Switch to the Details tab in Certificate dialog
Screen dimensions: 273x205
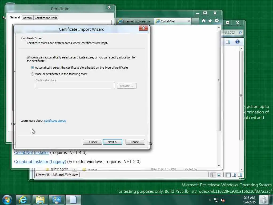pyautogui.click(x=27, y=18)
